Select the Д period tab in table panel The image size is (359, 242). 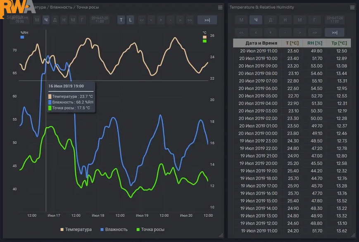click(x=271, y=20)
